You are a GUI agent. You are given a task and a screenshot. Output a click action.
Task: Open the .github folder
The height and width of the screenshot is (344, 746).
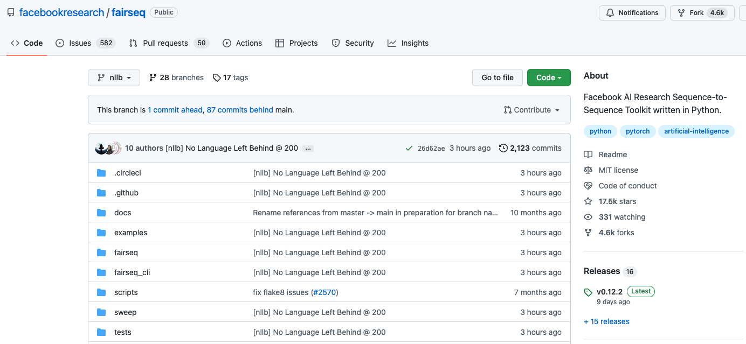click(x=126, y=193)
